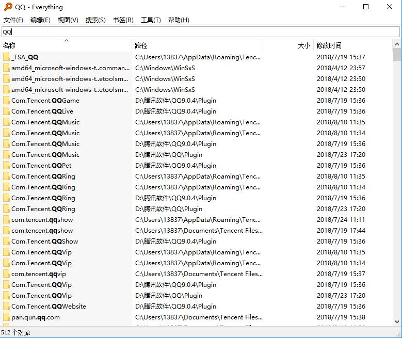Select com.tencent.qqvip lowercase folder name
The width and height of the screenshot is (402, 338).
39,274
